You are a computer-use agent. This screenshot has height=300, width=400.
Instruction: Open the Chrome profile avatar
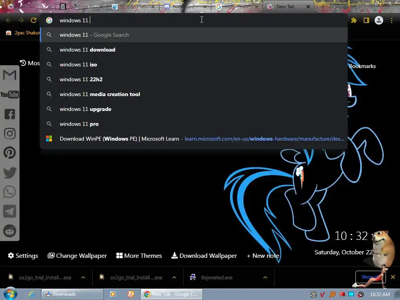click(379, 20)
